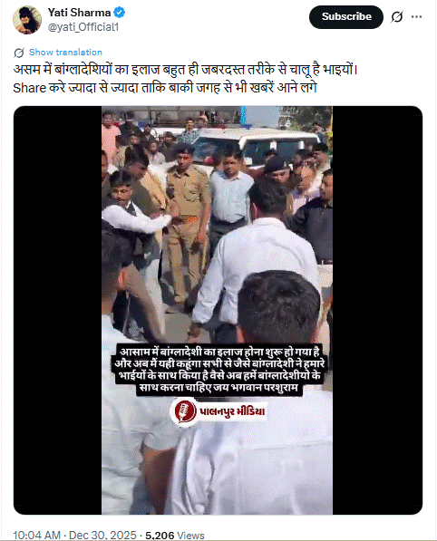Click the blue verified badge
Image resolution: width=437 pixels, height=541 pixels.
(120, 13)
